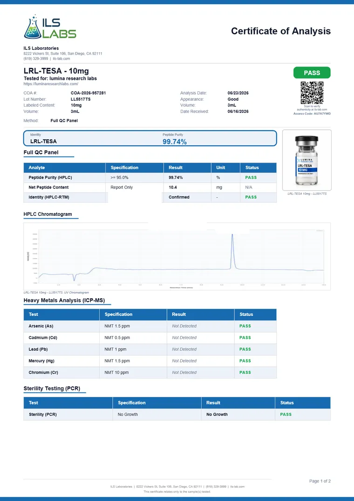354x501 pixels.
Task: Select lot number LL5517TS value
Action: [81, 99]
